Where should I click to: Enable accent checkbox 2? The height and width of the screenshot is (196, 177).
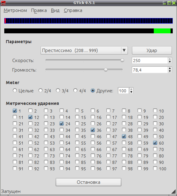point(30,111)
